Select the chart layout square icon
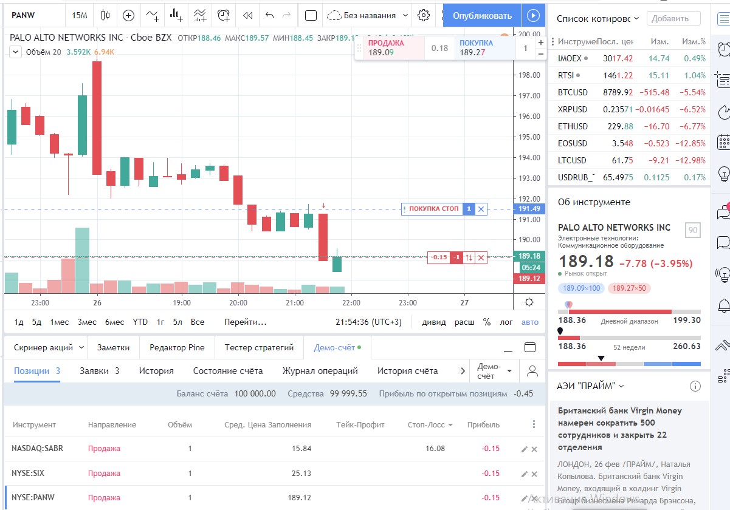The image size is (730, 510). (x=311, y=15)
